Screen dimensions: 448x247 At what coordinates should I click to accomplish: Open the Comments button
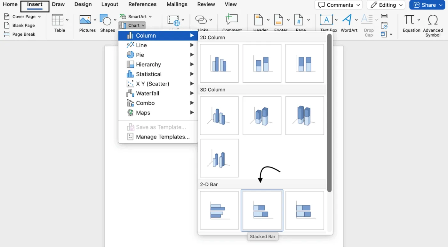[x=339, y=5]
